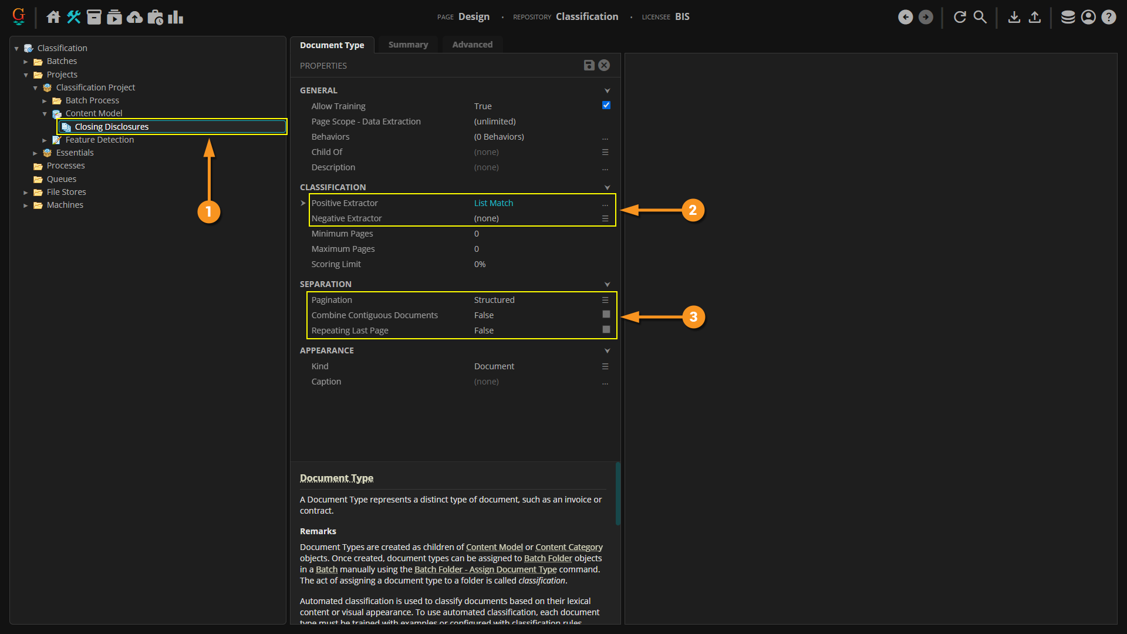Uncheck the Allow Training checkbox

606,106
